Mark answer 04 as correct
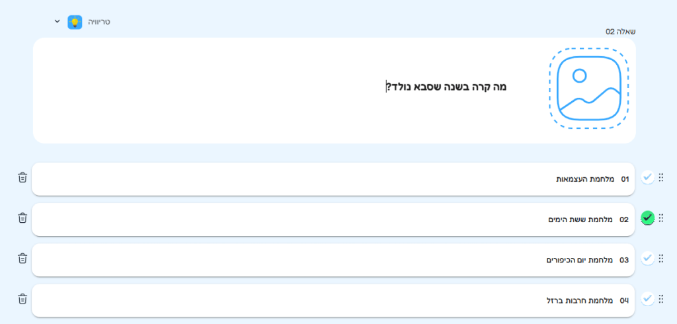Screen dimensions: 677x324 coord(647,299)
